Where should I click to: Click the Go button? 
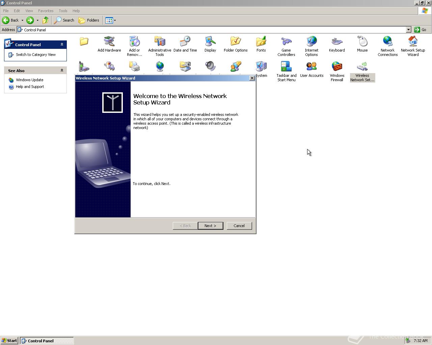(421, 30)
